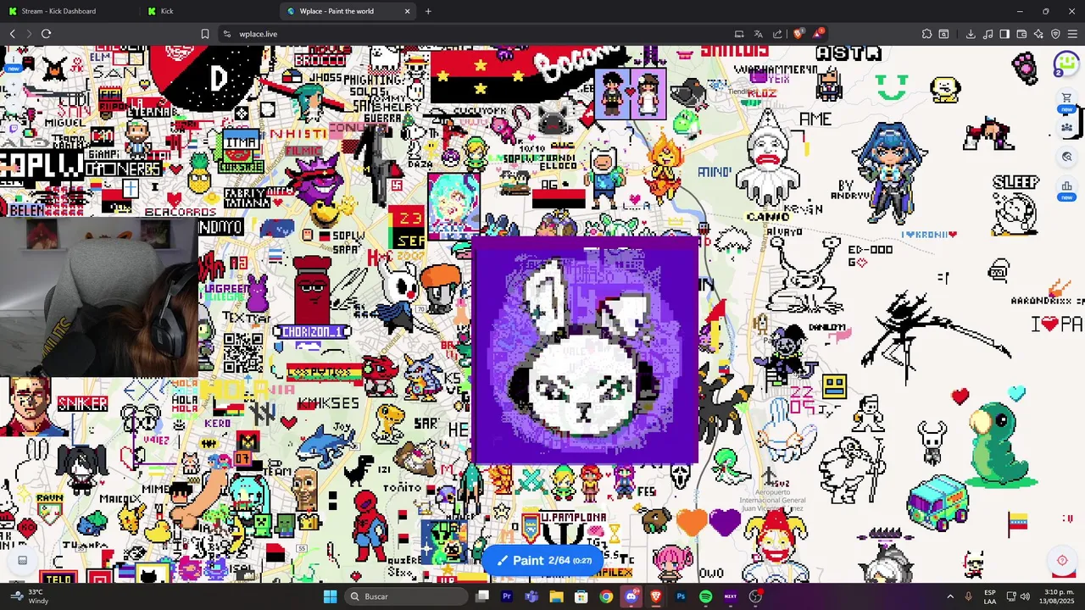
Task: Open the clock showing 3:10 p. m.
Action: click(x=1059, y=596)
